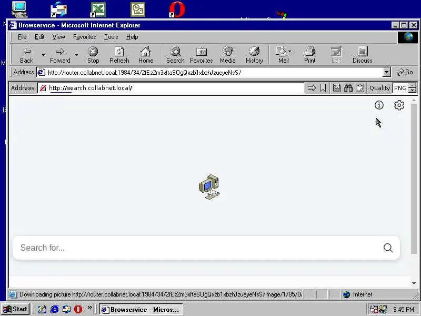Click the clipboard icon in Browservice bar
Image resolution: width=421 pixels, height=316 pixels.
coord(360,88)
